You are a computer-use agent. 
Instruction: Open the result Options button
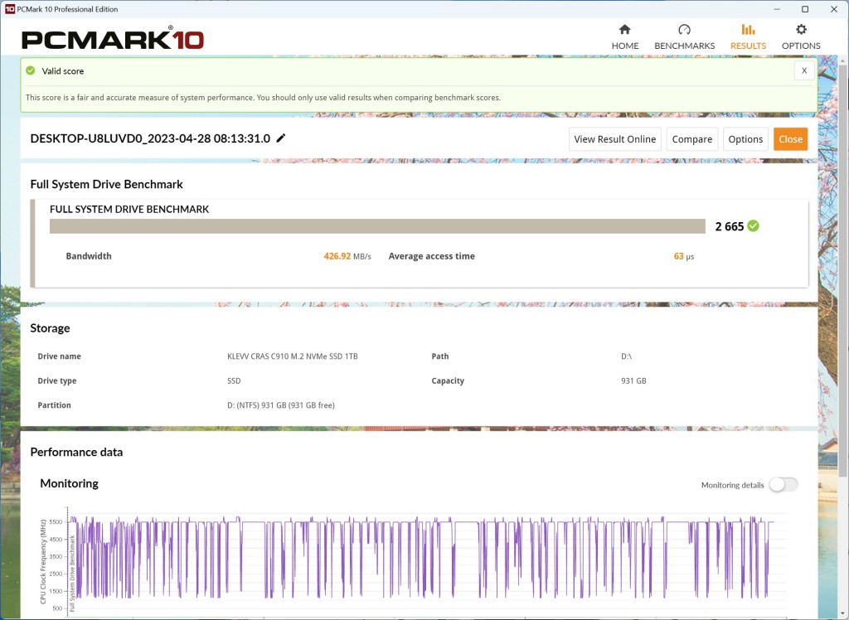(745, 139)
